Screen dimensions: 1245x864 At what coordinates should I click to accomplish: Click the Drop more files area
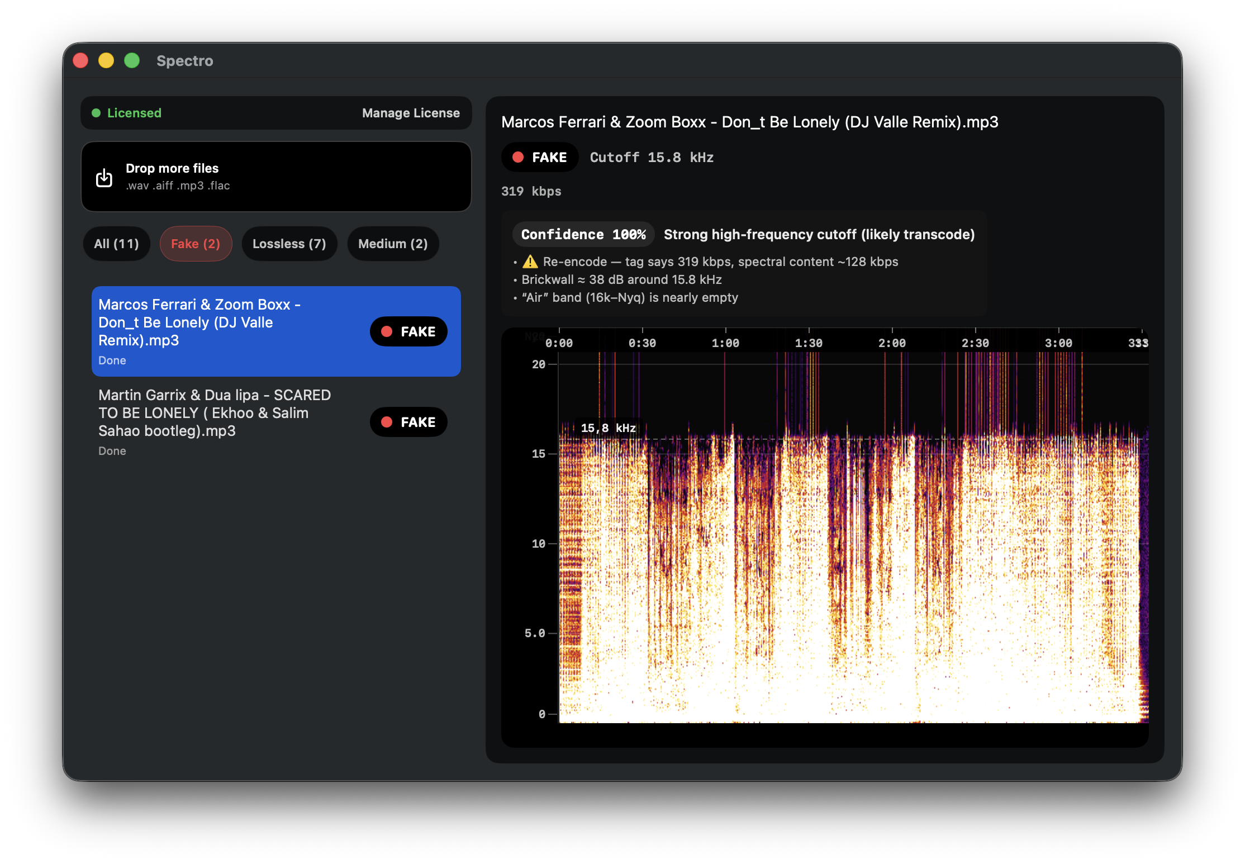click(x=276, y=177)
